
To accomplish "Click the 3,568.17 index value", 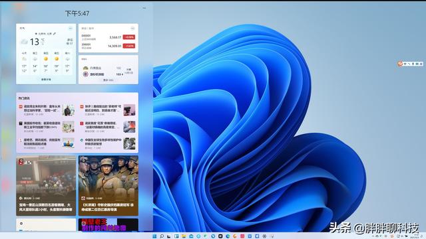I will click(x=115, y=37).
